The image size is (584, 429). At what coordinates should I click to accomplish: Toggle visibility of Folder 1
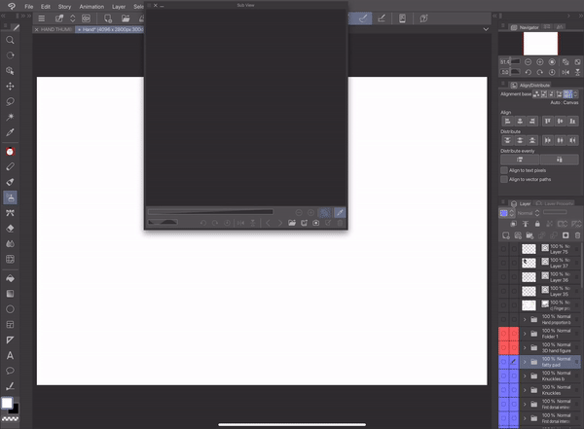(x=503, y=334)
